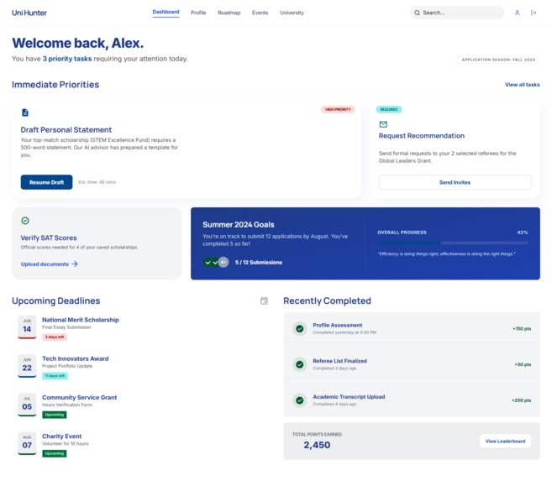Switch to the Dashboard tab

pos(166,12)
